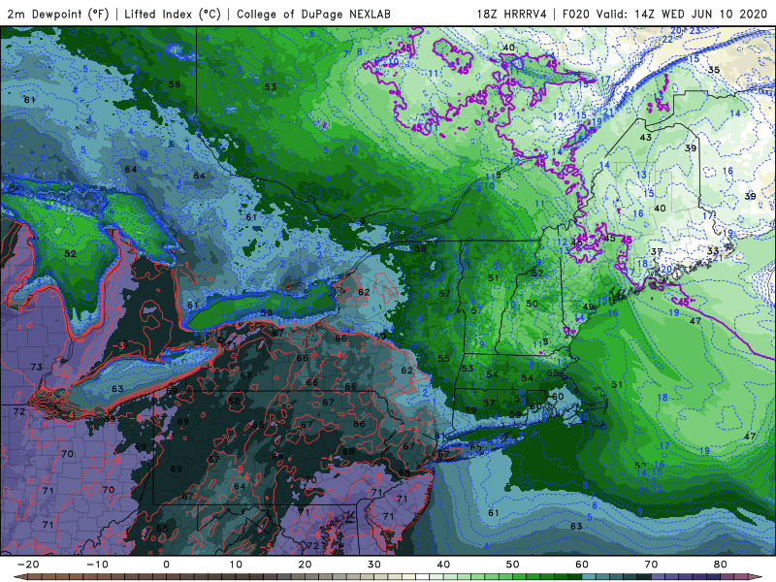Click the 80 tick label on the color scale

point(721,565)
